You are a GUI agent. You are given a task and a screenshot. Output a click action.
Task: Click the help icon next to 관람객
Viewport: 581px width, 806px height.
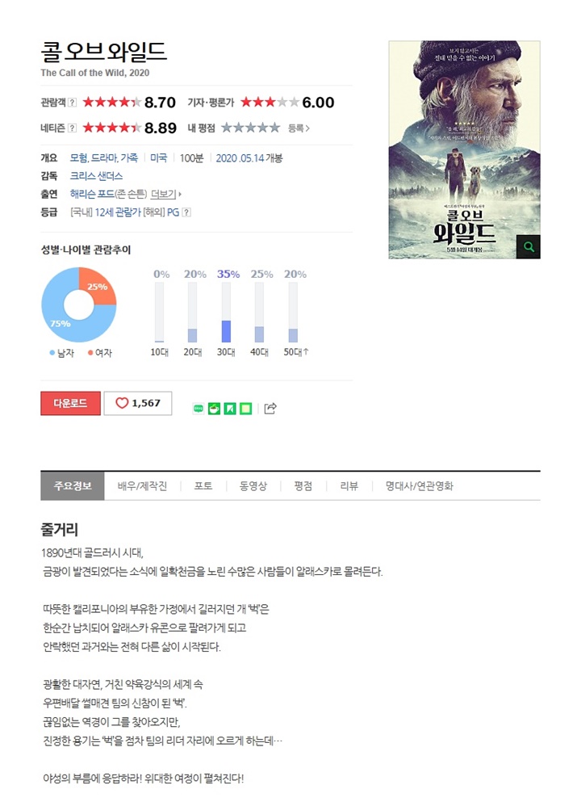[73, 103]
